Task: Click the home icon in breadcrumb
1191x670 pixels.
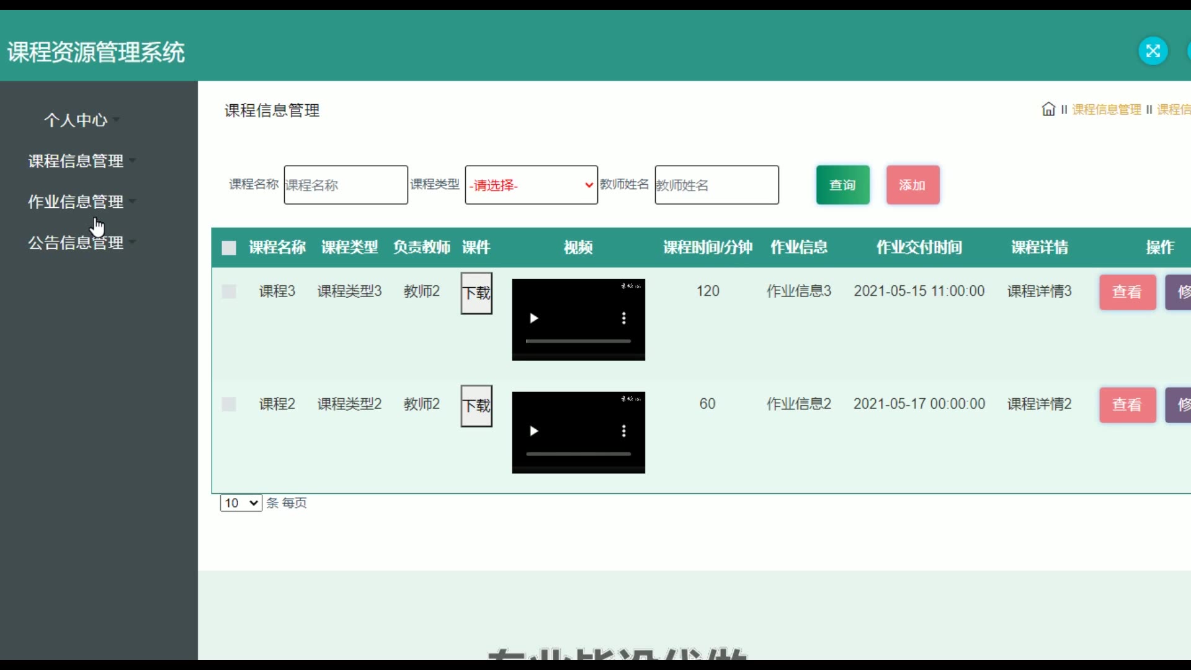Action: [1048, 109]
